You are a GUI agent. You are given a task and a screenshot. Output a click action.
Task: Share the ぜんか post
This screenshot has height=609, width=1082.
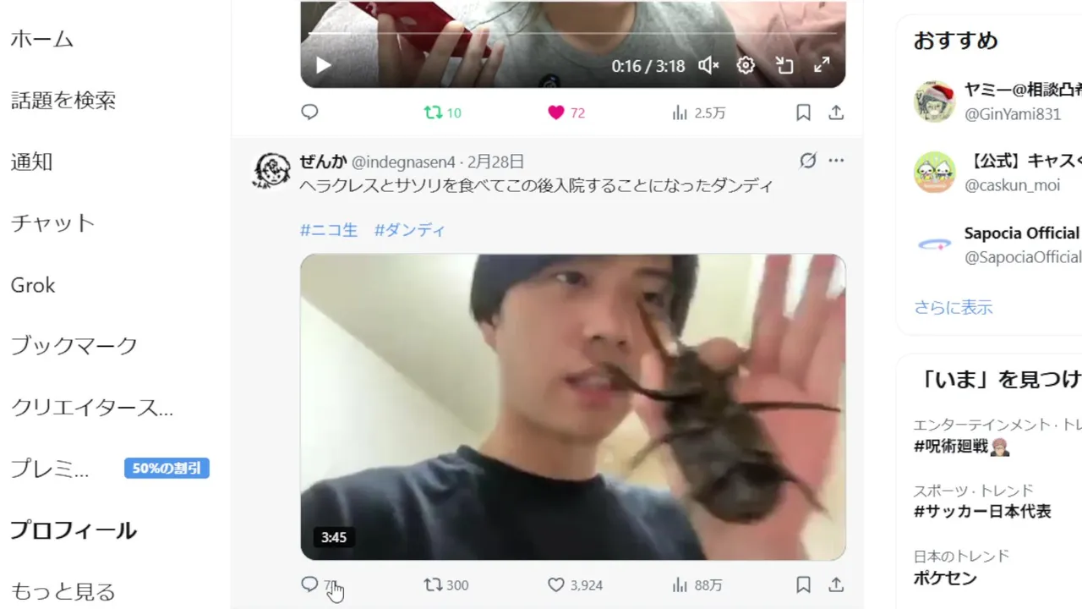[836, 584]
